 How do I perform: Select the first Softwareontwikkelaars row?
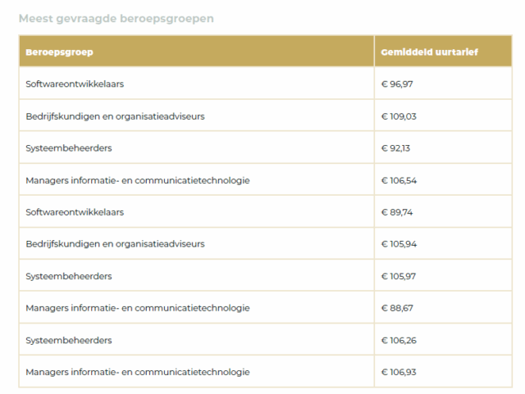[266, 83]
